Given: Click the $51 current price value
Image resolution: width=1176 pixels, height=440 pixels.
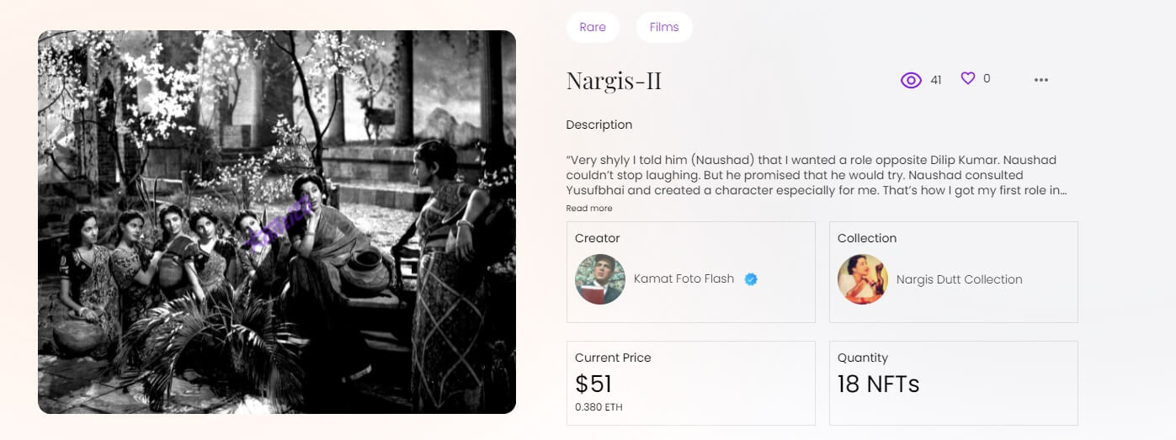Looking at the screenshot, I should point(593,384).
